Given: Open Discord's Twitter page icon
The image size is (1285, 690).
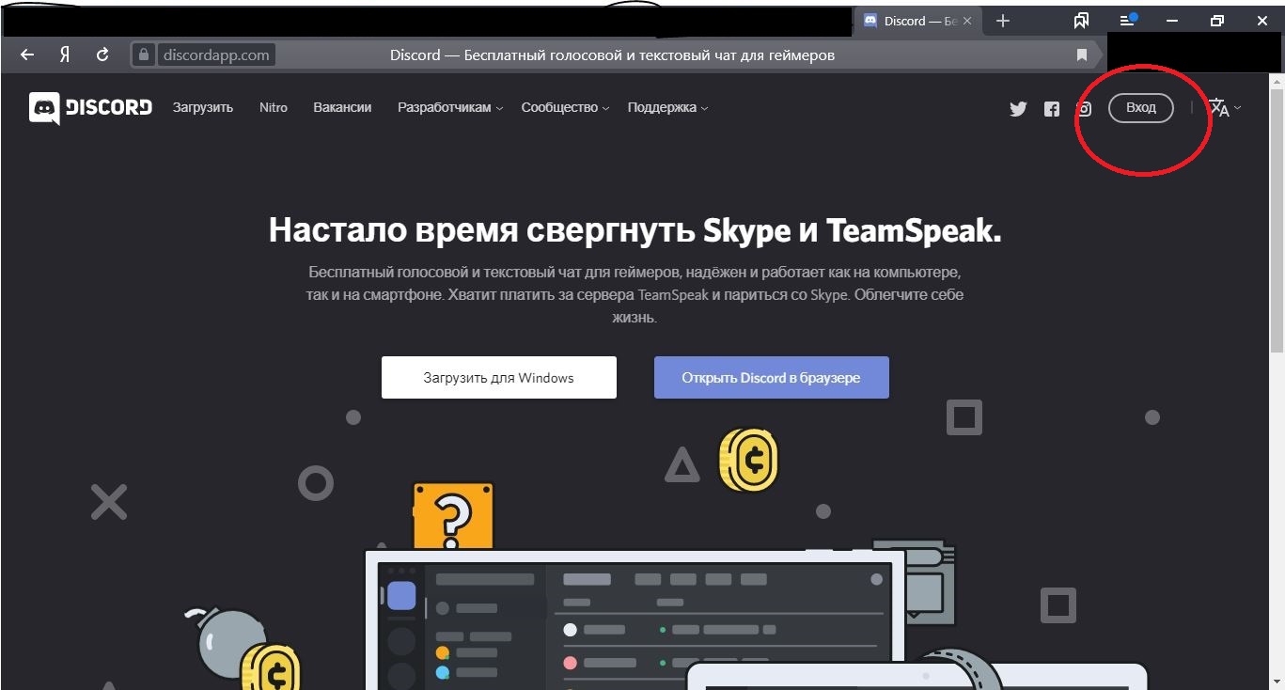Looking at the screenshot, I should pos(1018,108).
